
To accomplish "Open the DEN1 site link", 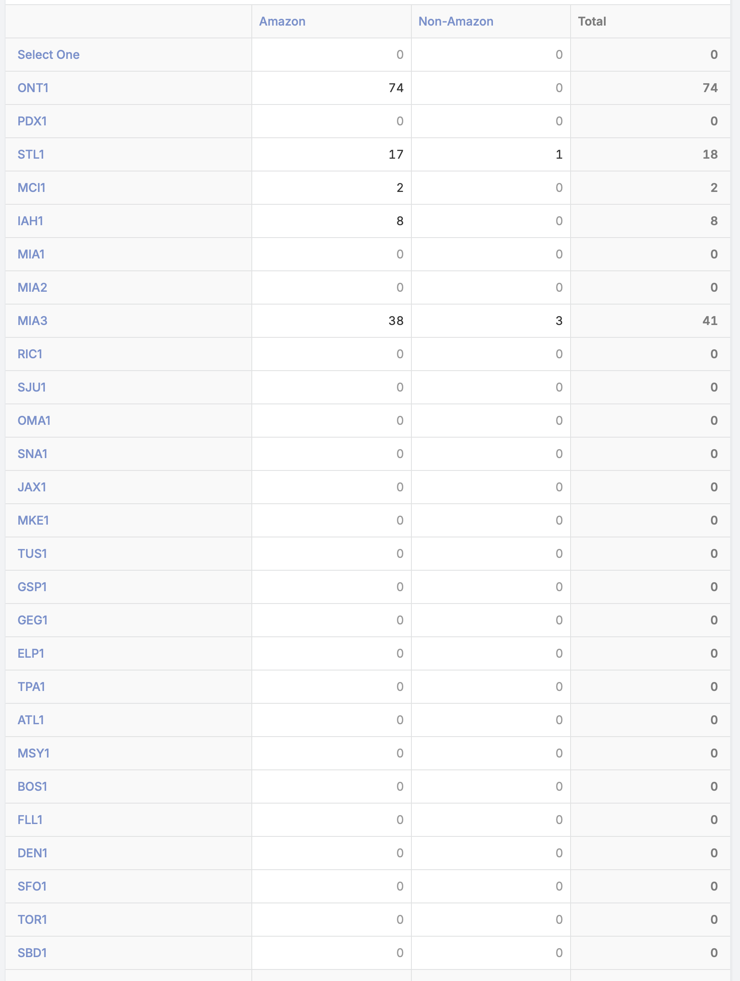I will 32,853.
